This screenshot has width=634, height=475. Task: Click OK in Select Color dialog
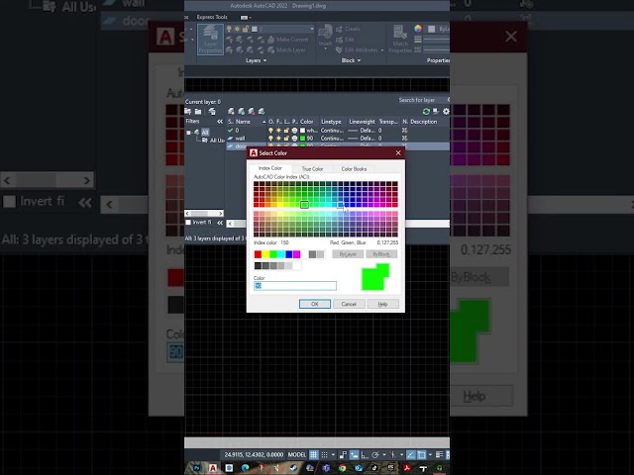315,304
